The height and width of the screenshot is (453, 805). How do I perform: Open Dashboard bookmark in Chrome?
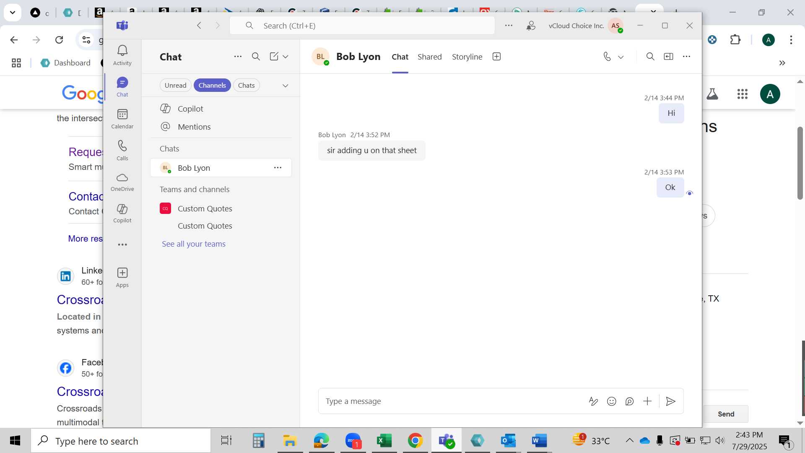click(66, 63)
